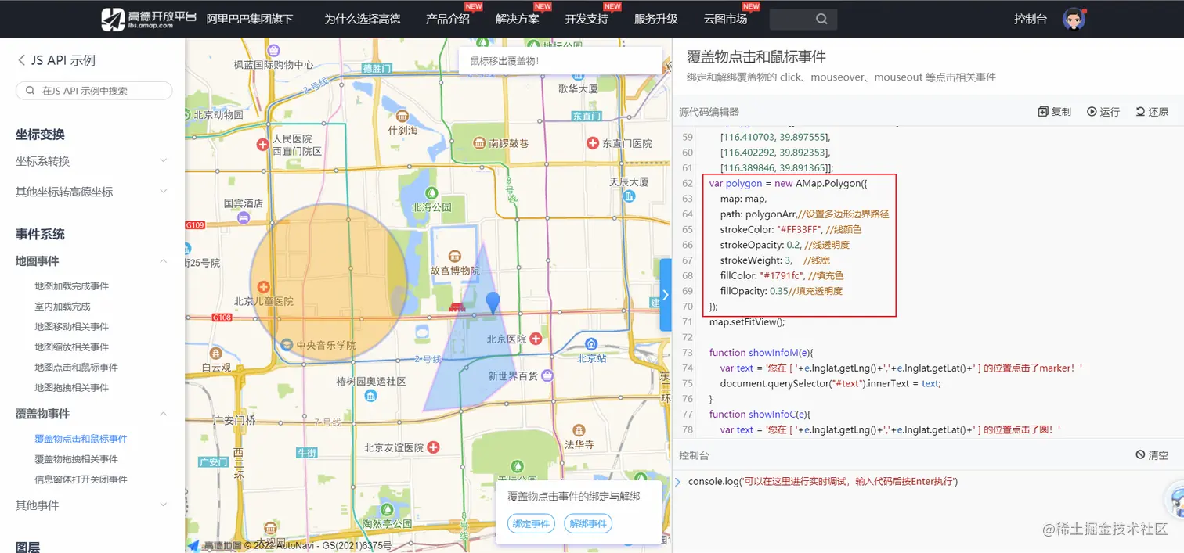Viewport: 1184px width, 553px height.
Task: Click 北京医院 red cross icon on map
Action: tap(536, 339)
